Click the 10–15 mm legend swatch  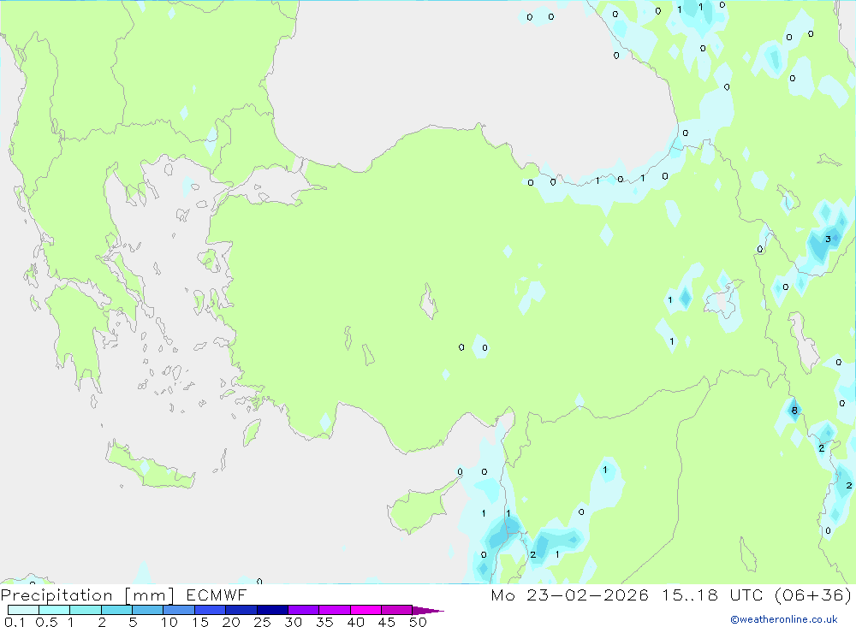pyautogui.click(x=179, y=610)
